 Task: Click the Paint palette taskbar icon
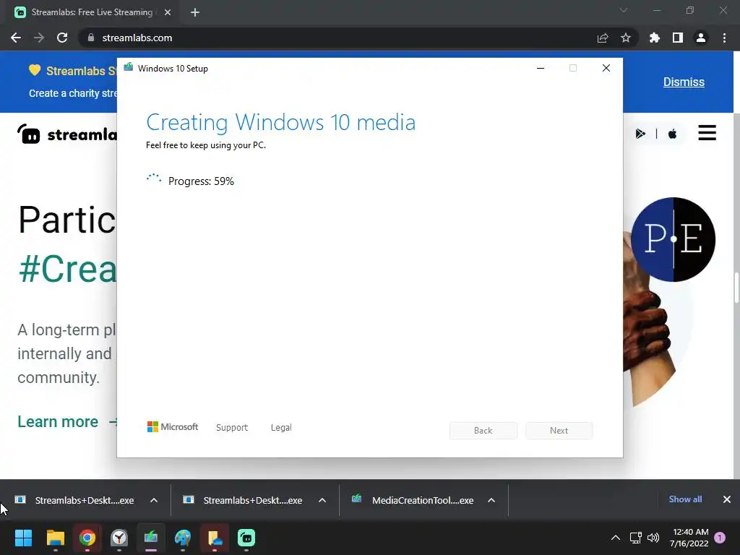click(183, 538)
